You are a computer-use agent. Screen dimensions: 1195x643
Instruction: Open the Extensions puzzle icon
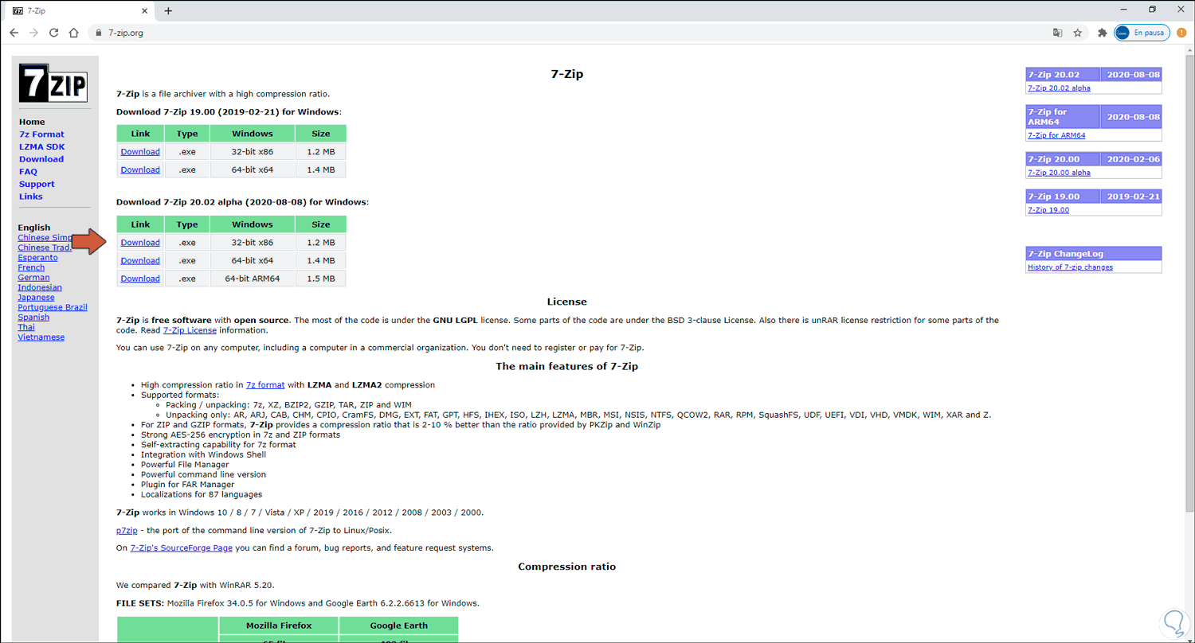[x=1103, y=33]
